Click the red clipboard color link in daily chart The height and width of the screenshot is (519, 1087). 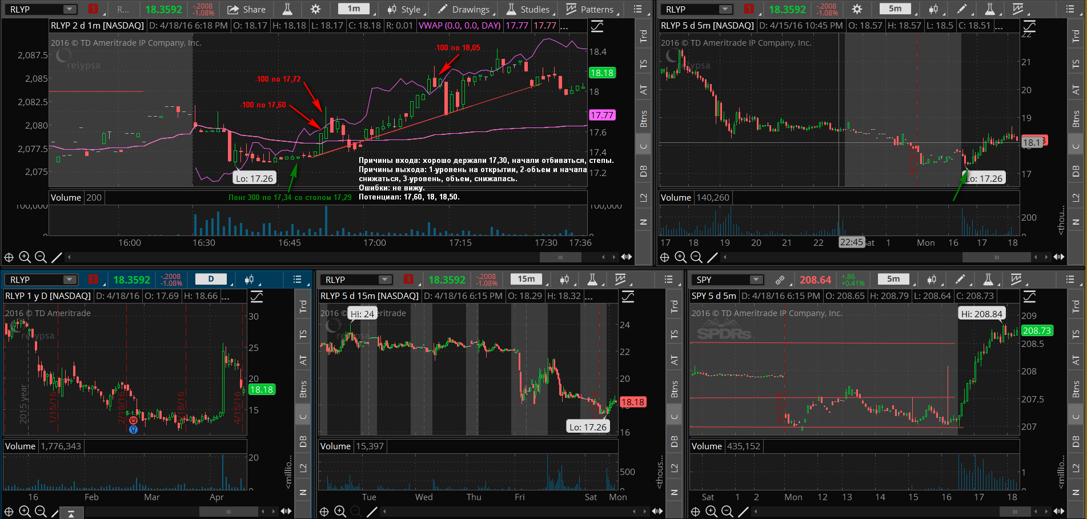click(93, 280)
